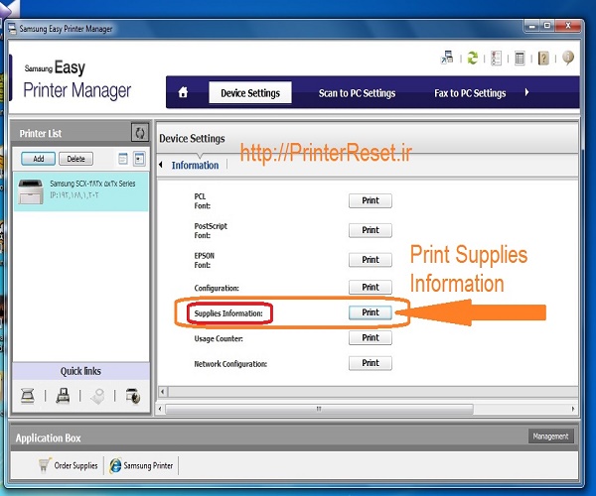Click the Internet Explorer Samsung Printer icon
The image size is (596, 496).
(115, 465)
